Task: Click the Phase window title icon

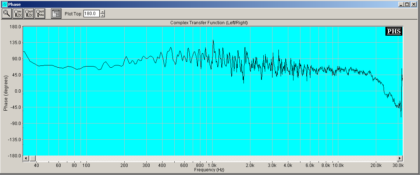Action: click(4, 4)
